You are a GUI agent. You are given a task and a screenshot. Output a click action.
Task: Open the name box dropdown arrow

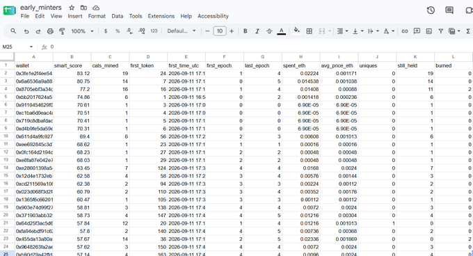click(x=31, y=47)
